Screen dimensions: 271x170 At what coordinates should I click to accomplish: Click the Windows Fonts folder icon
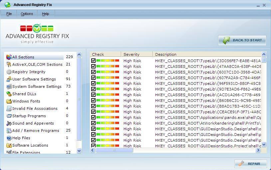tap(9, 101)
